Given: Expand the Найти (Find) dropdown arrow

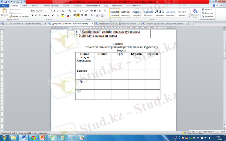Looking at the screenshot, I should coord(211,10).
